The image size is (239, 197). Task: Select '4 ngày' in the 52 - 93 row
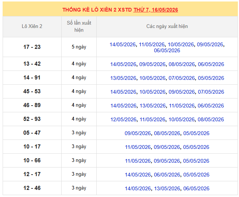pos(79,119)
